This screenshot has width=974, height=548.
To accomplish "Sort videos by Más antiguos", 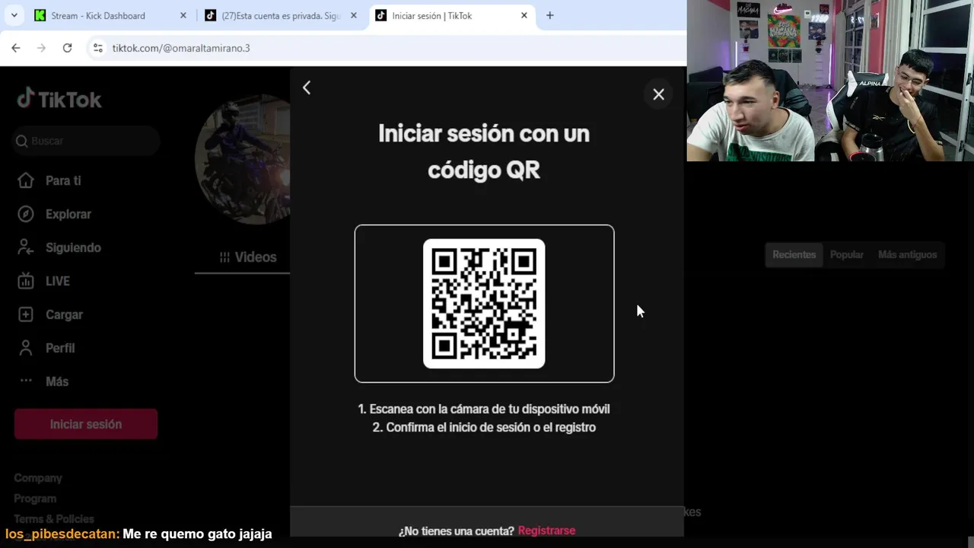I will click(x=907, y=254).
